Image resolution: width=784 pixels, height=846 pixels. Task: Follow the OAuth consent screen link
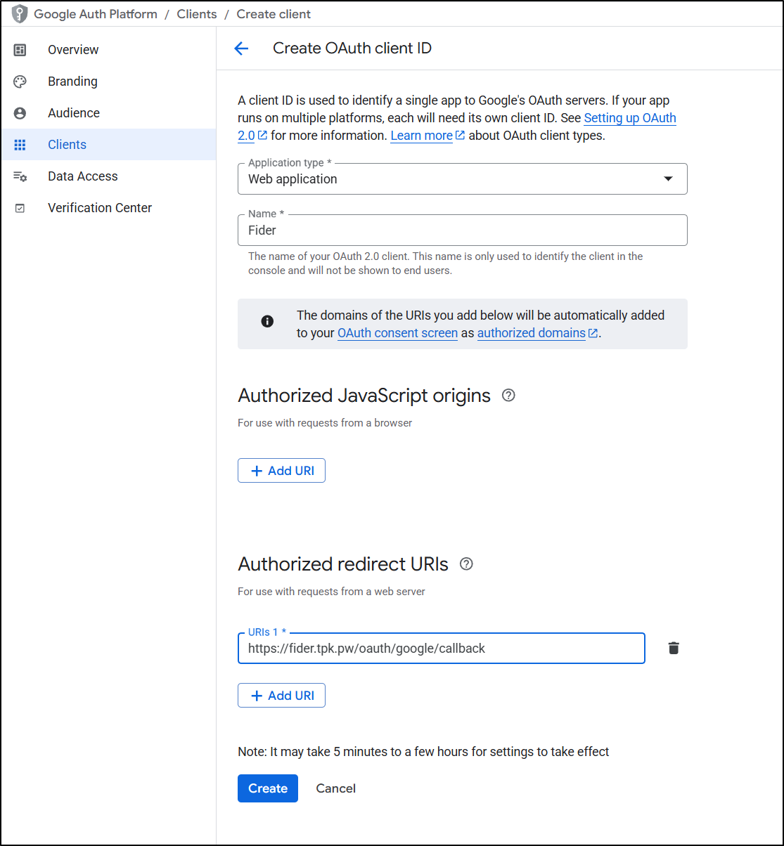click(397, 333)
